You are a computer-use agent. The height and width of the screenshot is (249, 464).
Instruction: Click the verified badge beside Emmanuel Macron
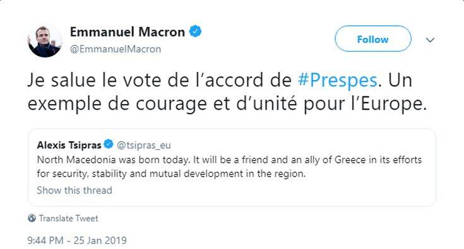click(x=195, y=32)
